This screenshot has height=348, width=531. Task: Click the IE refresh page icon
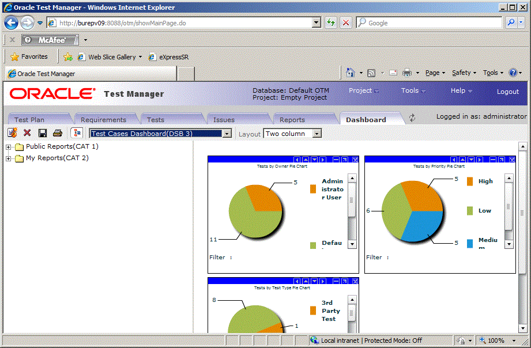pos(331,22)
